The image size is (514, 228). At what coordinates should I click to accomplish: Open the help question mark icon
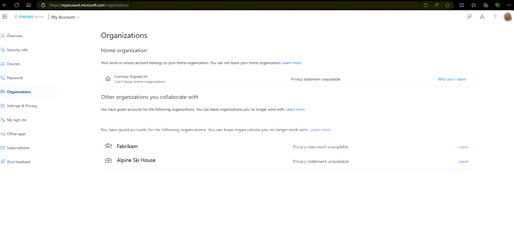tap(495, 17)
